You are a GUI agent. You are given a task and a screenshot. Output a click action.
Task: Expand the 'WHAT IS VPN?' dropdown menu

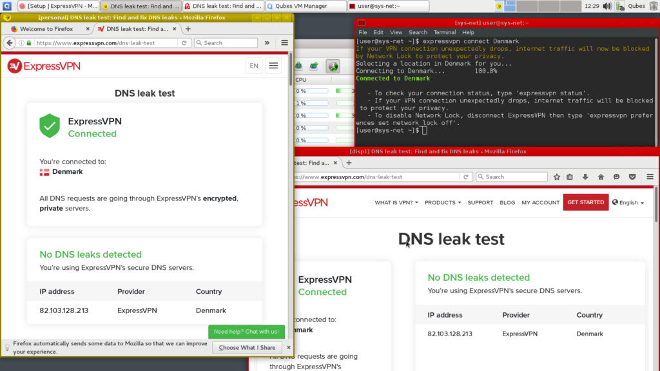pyautogui.click(x=396, y=203)
